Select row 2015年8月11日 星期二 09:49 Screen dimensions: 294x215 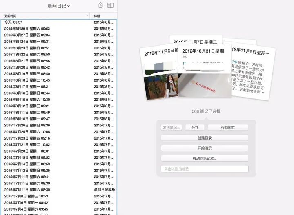point(59,113)
